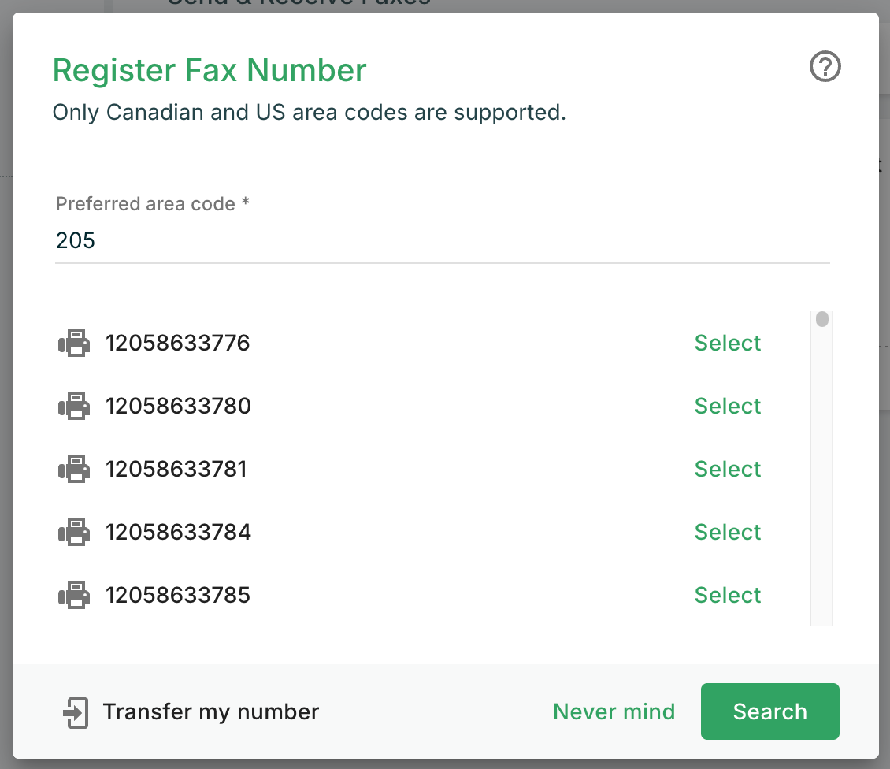
Task: Click the 12058633781 number text
Action: tap(176, 470)
